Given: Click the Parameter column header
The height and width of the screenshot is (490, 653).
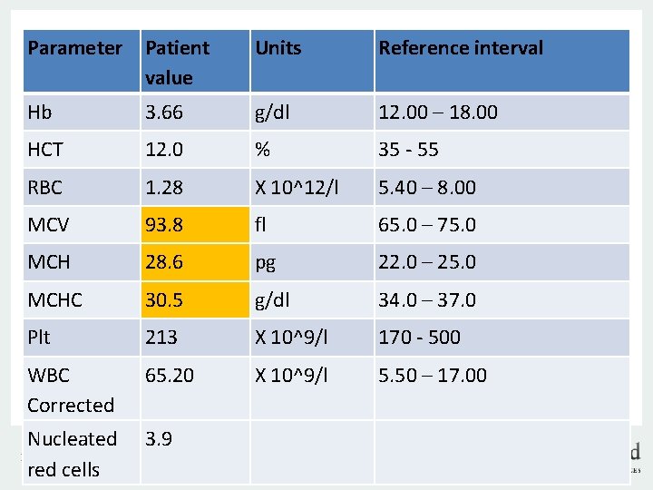Looking at the screenshot, I should tap(75, 48).
